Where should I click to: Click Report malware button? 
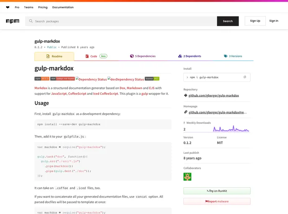click(217, 201)
